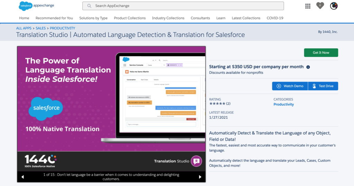Follow the ALL APPS breadcrumb
The width and height of the screenshot is (354, 186).
(x=24, y=28)
